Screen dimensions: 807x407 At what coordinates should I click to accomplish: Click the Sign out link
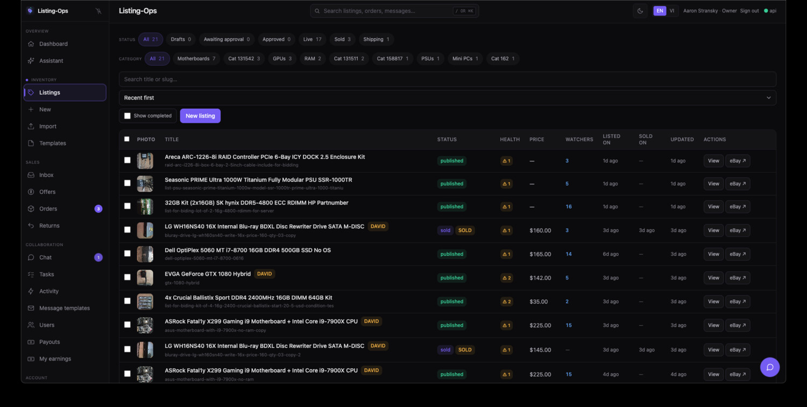(x=749, y=11)
